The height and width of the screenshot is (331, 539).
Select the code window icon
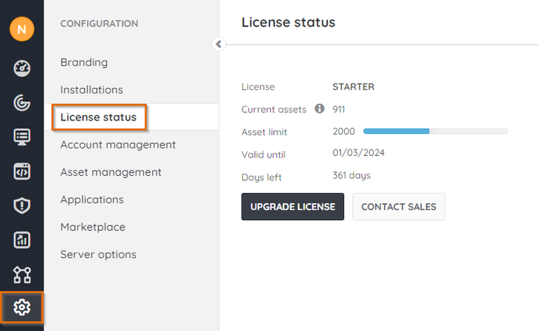coord(21,171)
